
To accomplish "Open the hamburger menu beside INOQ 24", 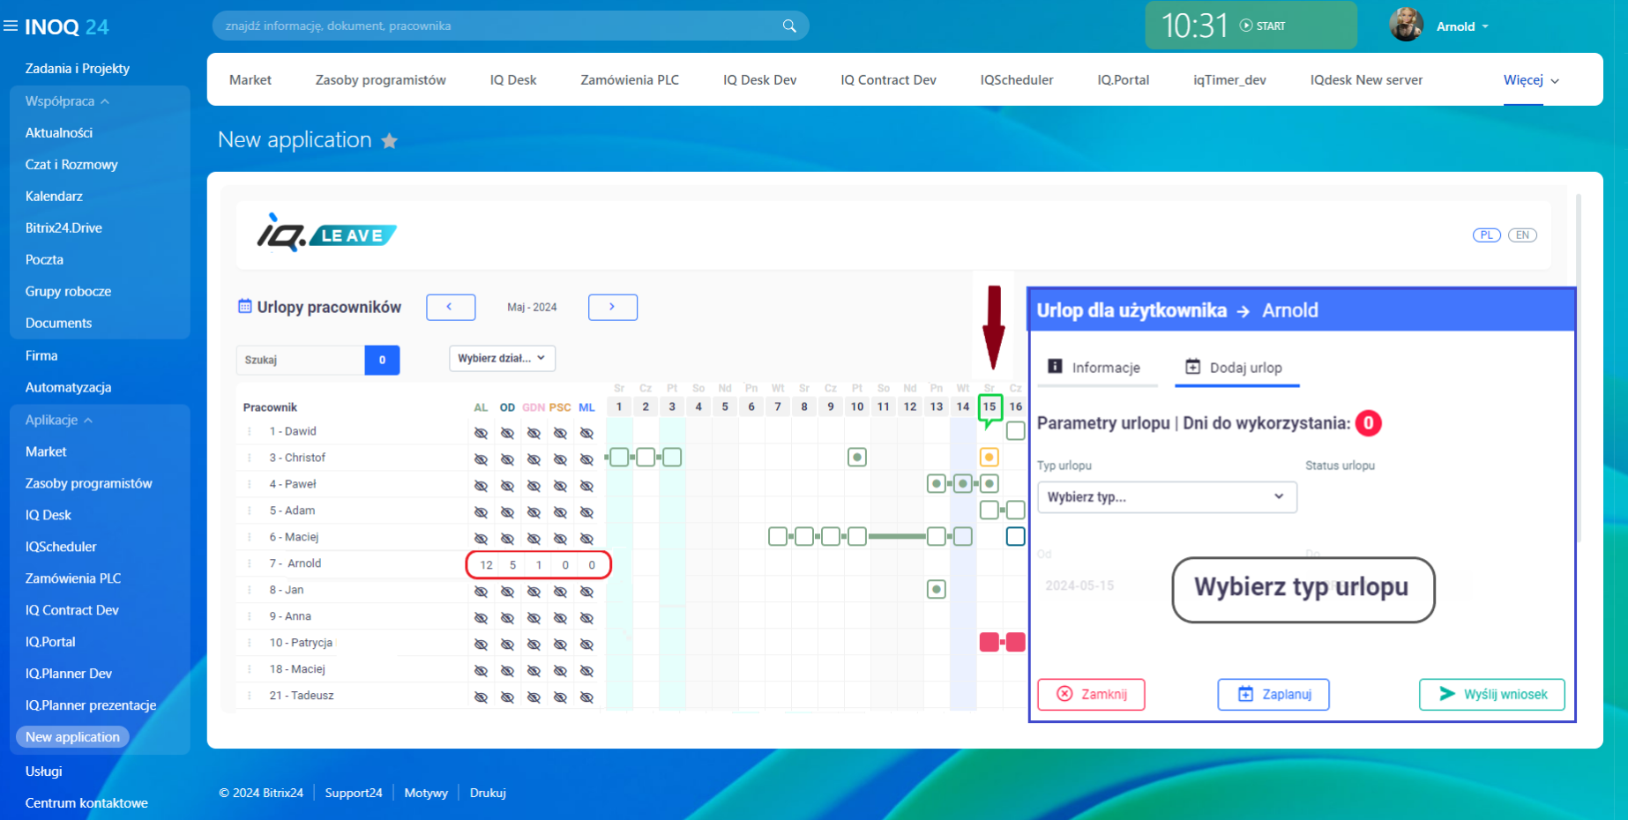I will [11, 26].
